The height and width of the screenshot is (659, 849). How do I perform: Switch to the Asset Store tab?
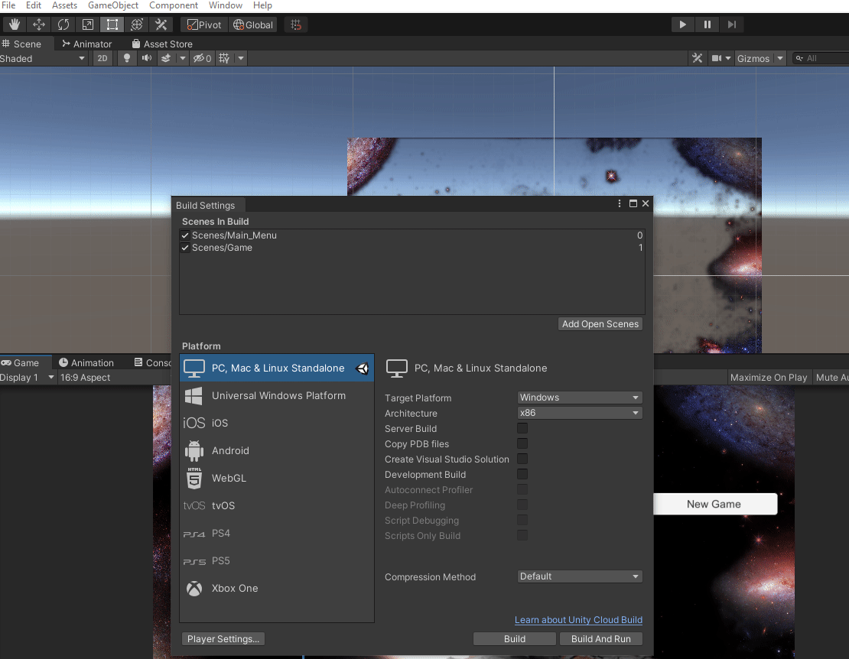(162, 44)
